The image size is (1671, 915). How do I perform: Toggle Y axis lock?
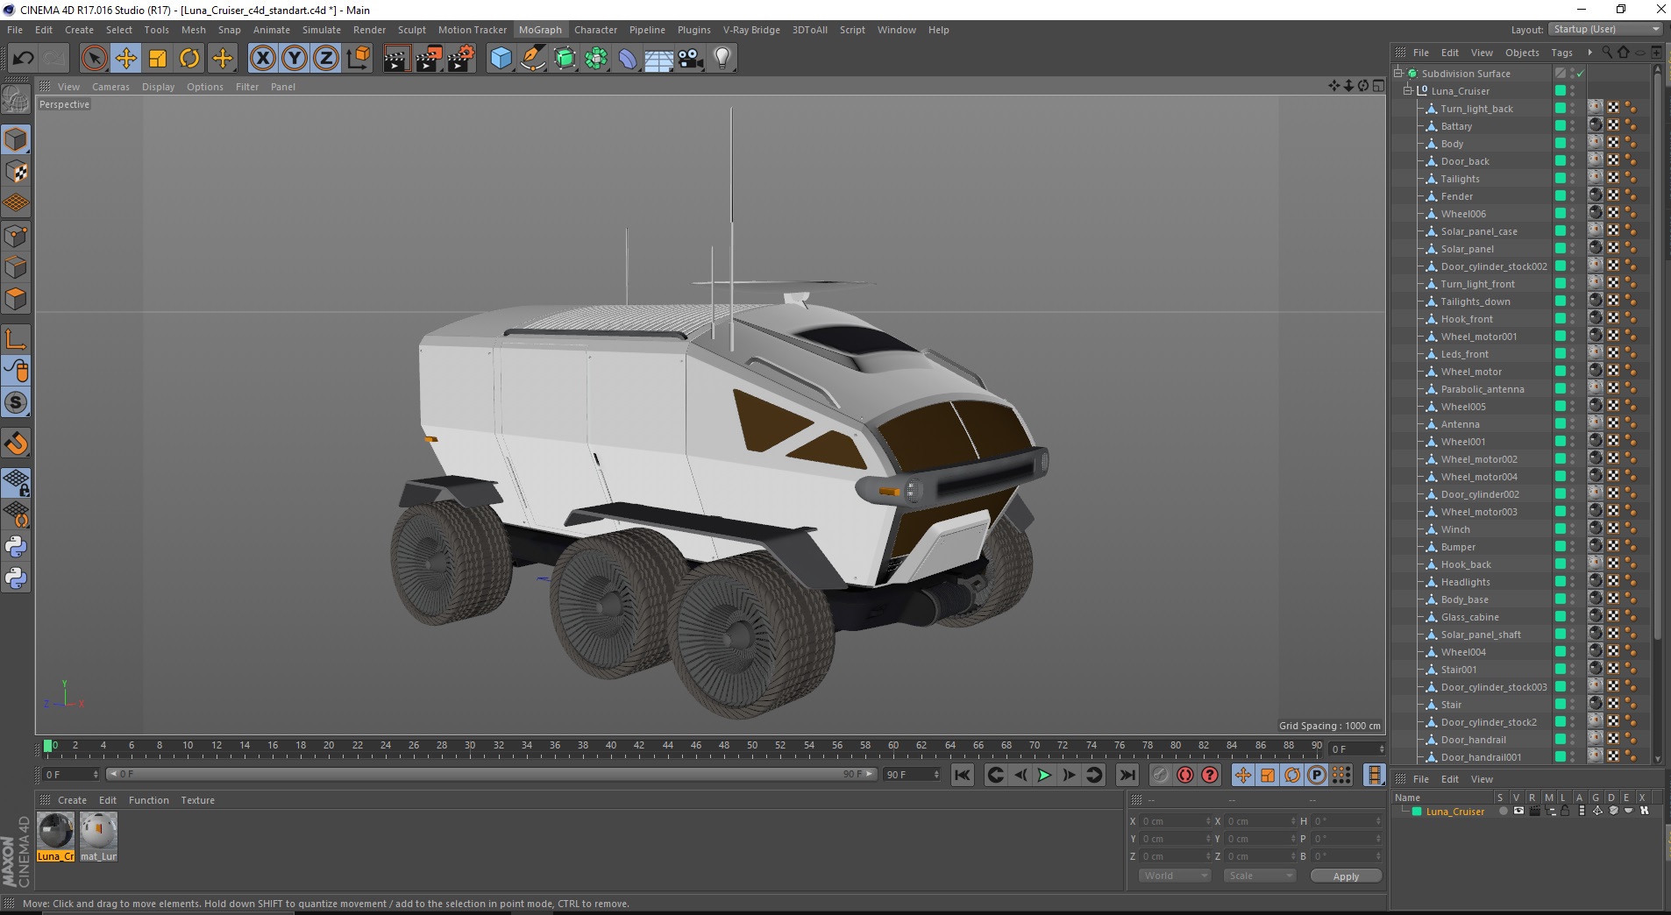[x=295, y=59]
